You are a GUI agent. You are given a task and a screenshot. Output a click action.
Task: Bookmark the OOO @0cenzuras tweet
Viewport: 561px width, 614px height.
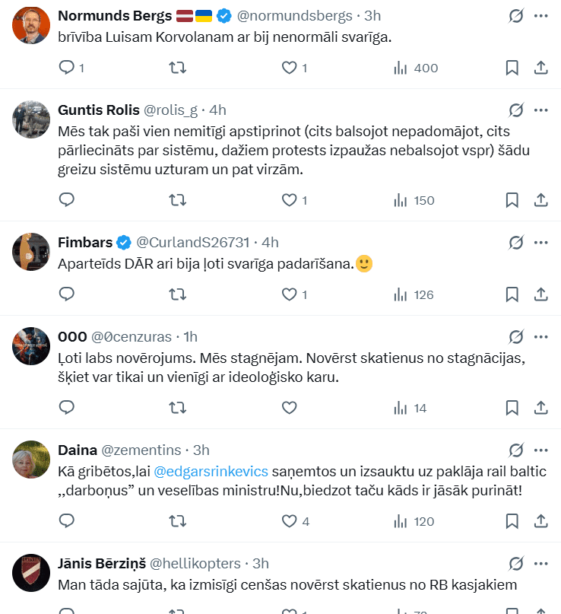click(x=512, y=408)
